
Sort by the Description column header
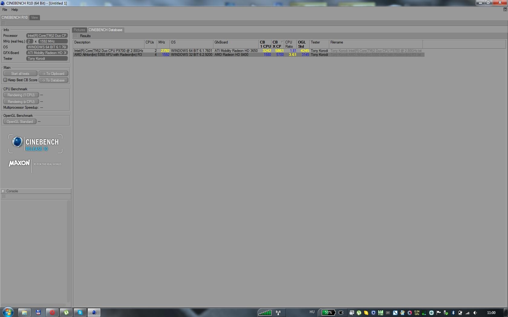point(109,44)
